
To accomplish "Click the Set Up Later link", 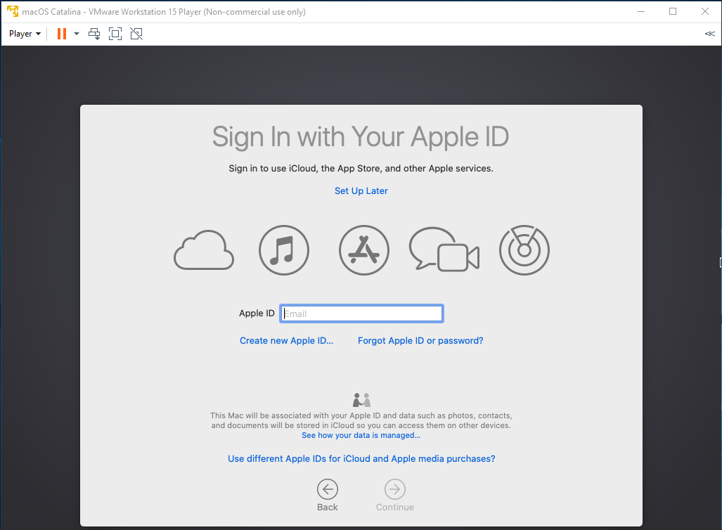I will pyautogui.click(x=361, y=190).
